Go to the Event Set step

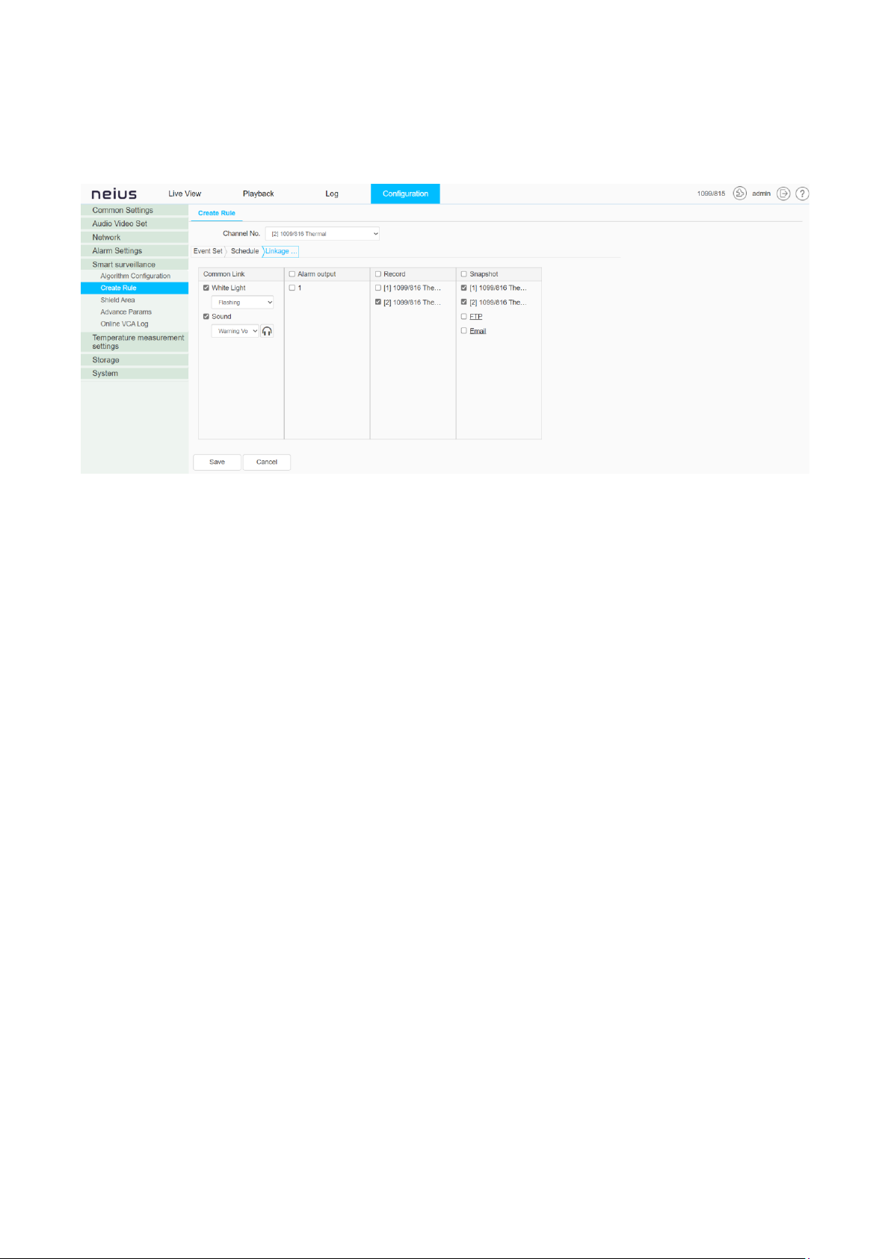(208, 251)
